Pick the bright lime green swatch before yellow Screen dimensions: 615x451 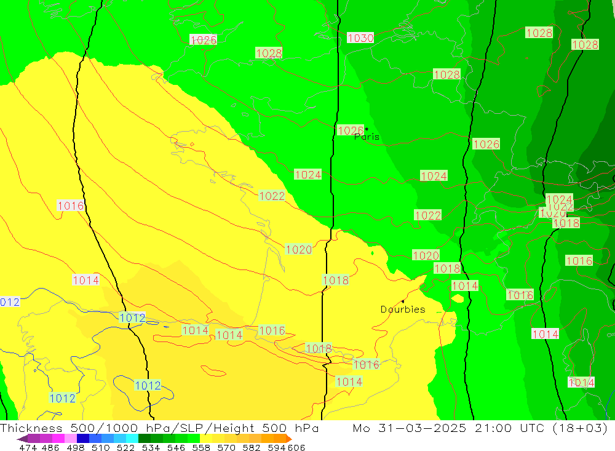pyautogui.click(x=194, y=439)
